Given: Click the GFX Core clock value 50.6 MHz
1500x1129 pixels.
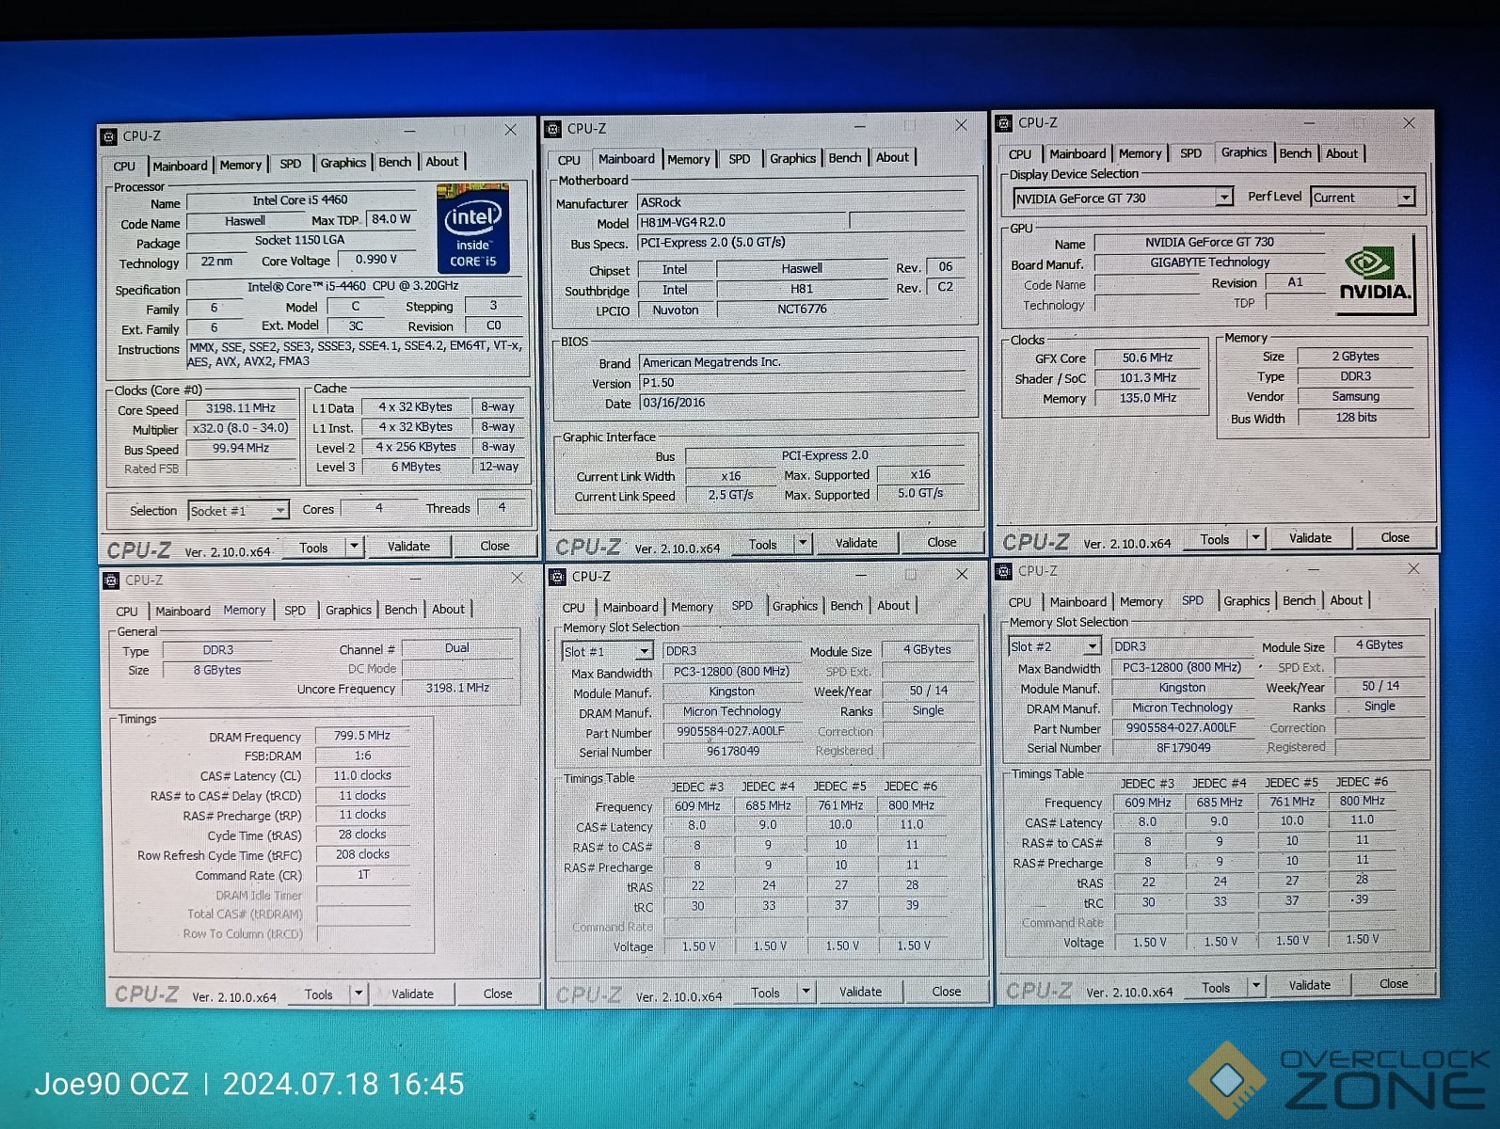Looking at the screenshot, I should (x=1147, y=358).
